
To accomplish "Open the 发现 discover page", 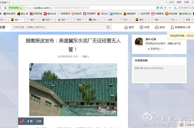I will click(144, 27).
